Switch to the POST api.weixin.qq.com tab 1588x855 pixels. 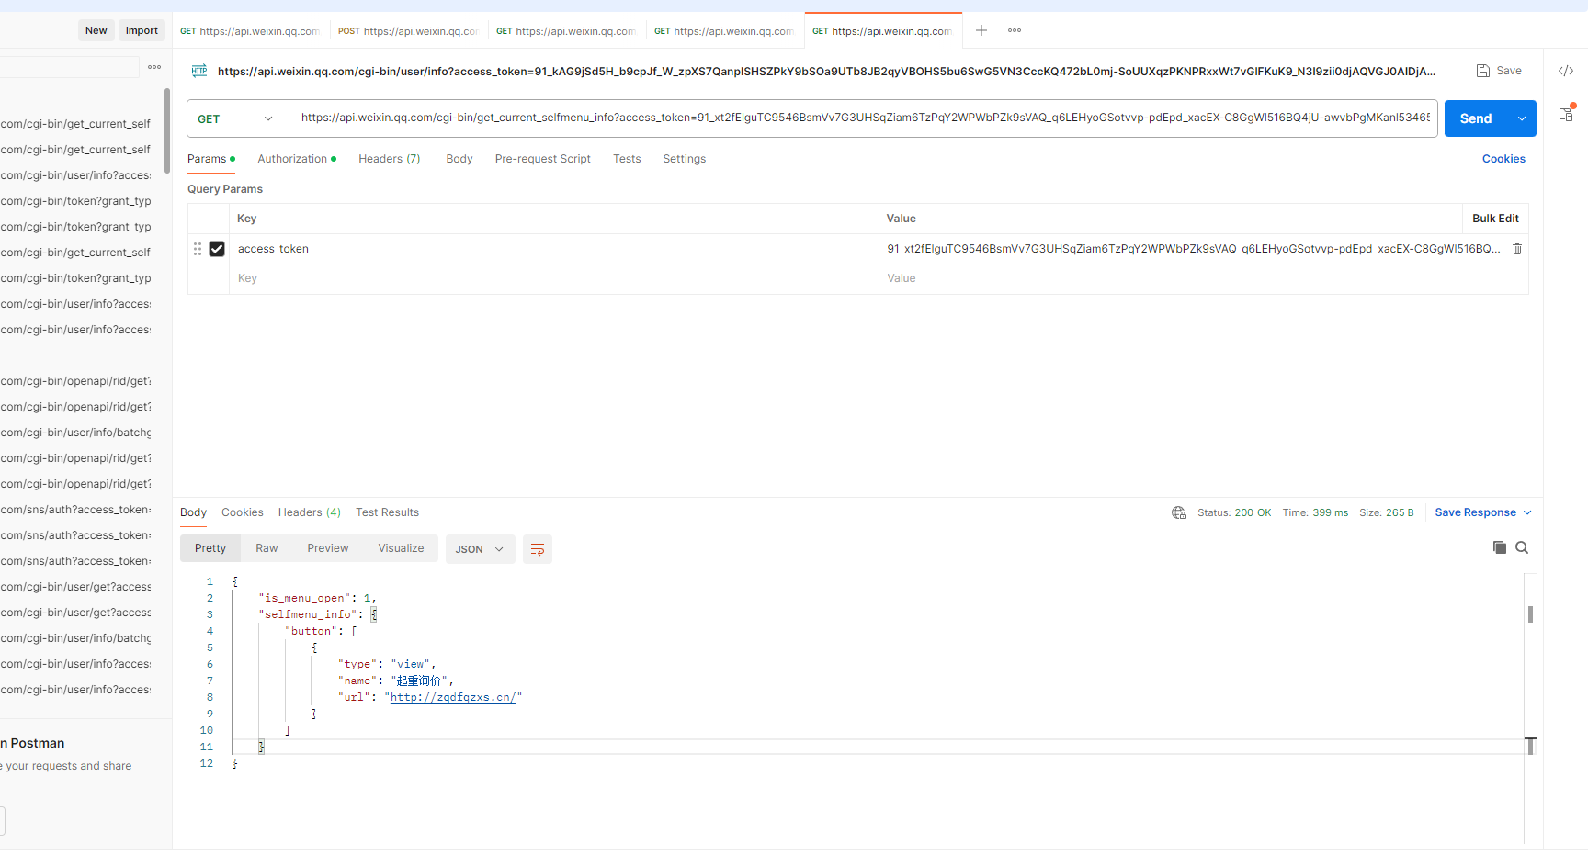tap(409, 31)
